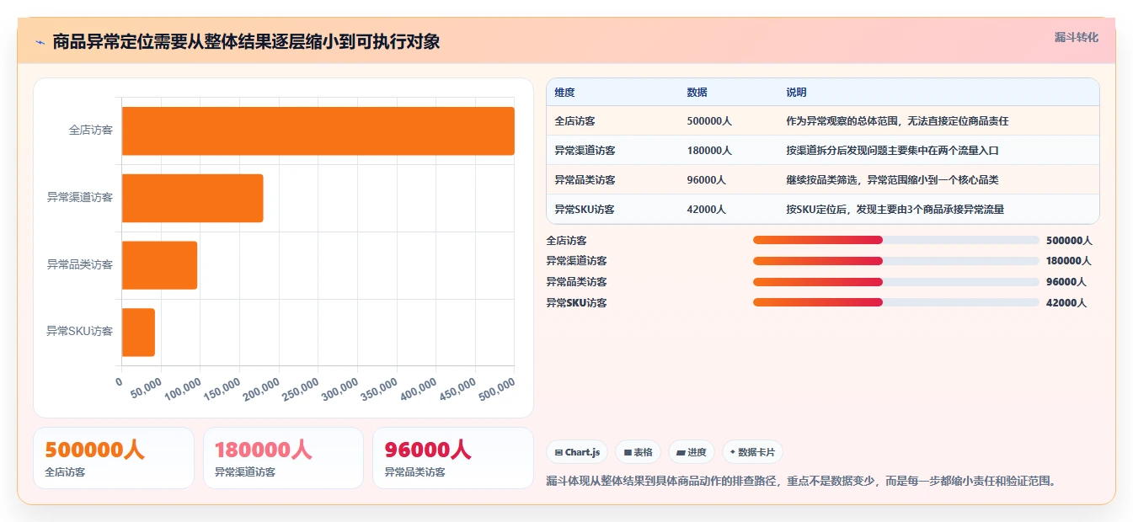Click the 全店访客 y-axis label
1133x522 pixels.
91,130
